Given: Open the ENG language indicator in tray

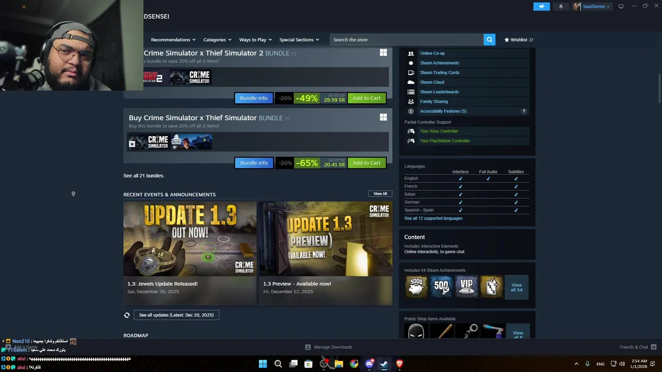Looking at the screenshot, I should click(x=600, y=364).
